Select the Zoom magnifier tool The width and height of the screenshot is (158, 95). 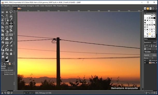(3, 23)
